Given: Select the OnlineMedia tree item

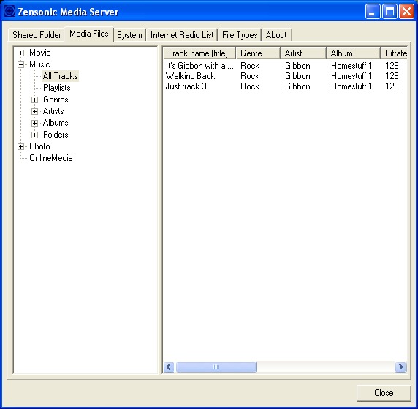Looking at the screenshot, I should [51, 158].
